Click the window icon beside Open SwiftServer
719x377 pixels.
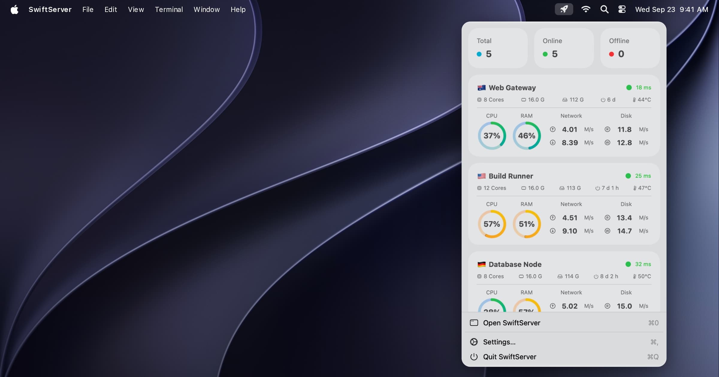tap(474, 323)
